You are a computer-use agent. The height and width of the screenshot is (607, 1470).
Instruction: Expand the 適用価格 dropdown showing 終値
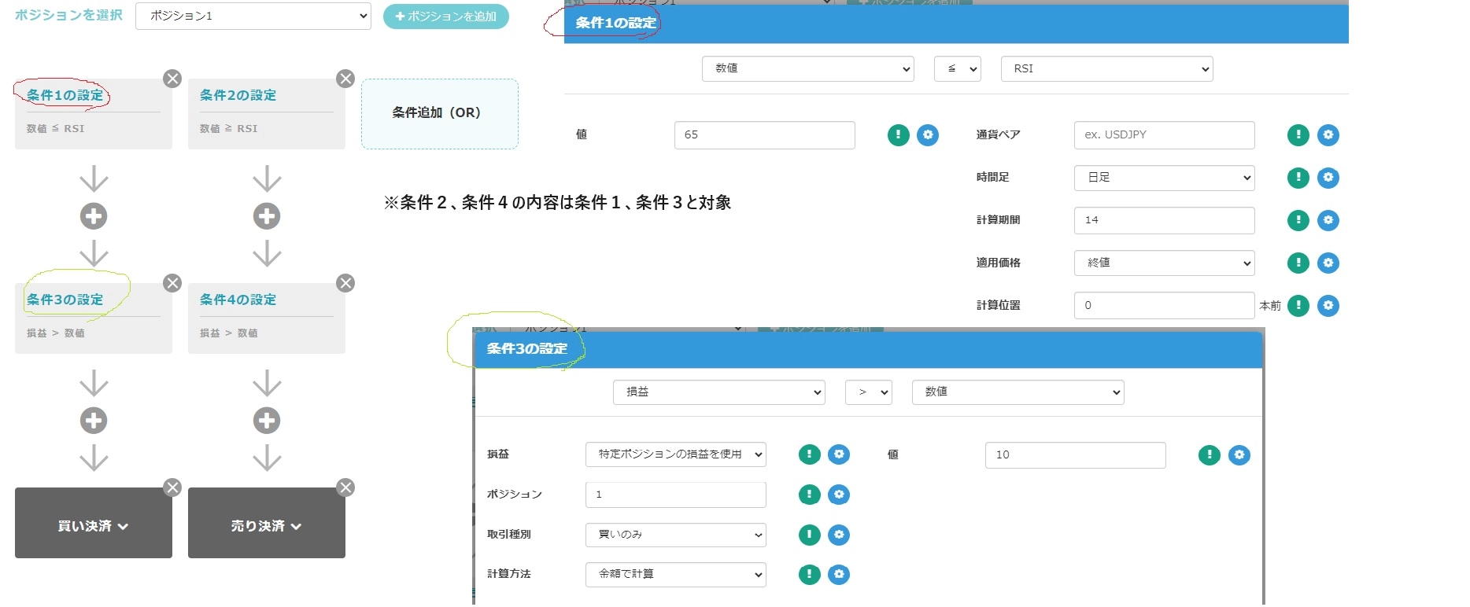coord(1164,263)
